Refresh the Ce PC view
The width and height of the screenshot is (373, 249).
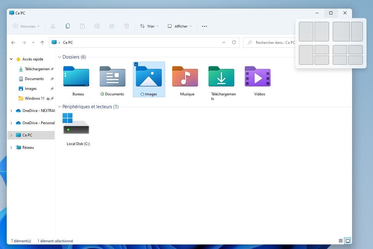click(x=234, y=43)
